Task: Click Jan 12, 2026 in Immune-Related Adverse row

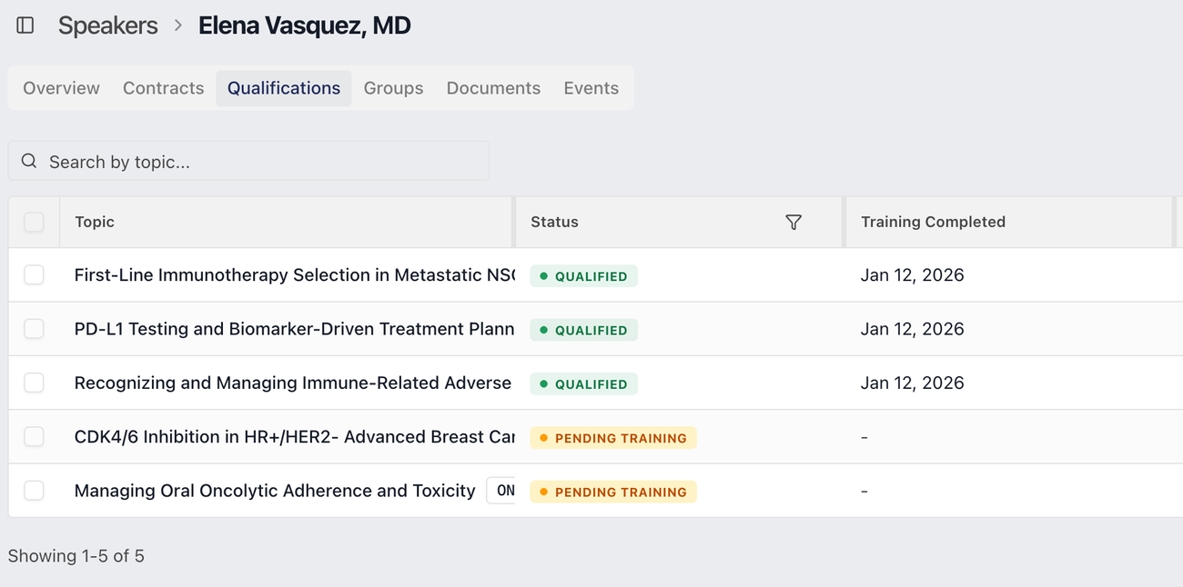Action: click(x=913, y=383)
